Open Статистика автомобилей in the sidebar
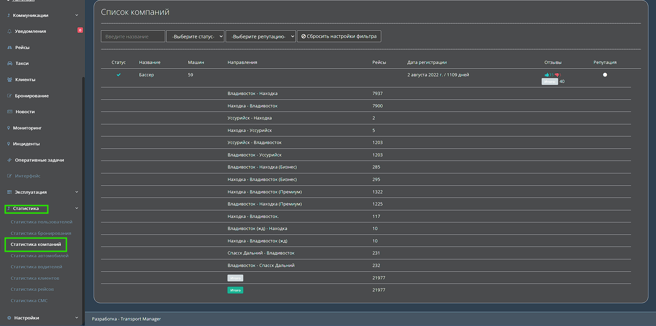The width and height of the screenshot is (656, 326). [39, 256]
